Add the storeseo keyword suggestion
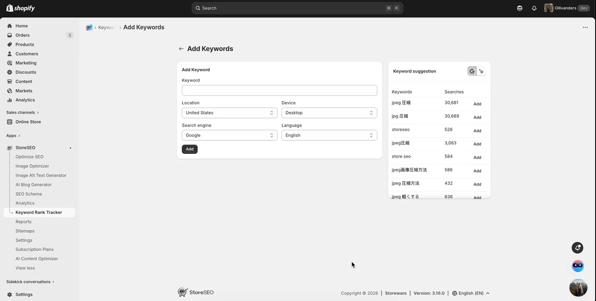Viewport: 596px width, 301px height. [477, 130]
